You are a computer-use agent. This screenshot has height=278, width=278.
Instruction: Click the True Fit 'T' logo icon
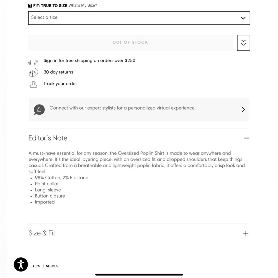click(x=30, y=6)
